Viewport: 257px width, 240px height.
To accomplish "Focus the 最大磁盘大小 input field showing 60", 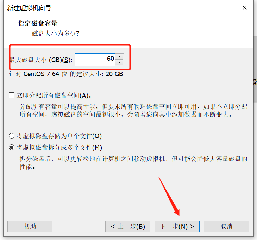I will coord(95,60).
